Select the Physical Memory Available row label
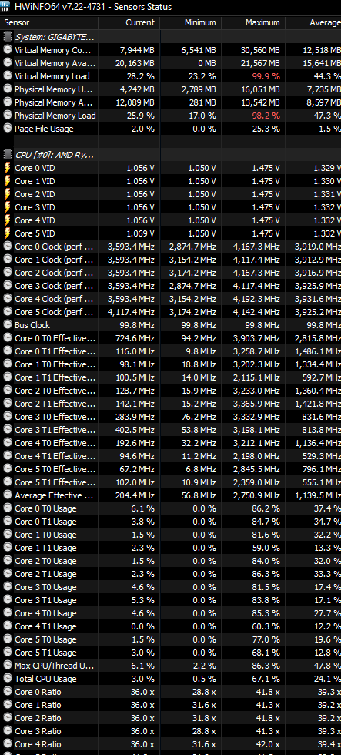Viewport: 341px width, 755px height. pyautogui.click(x=55, y=102)
